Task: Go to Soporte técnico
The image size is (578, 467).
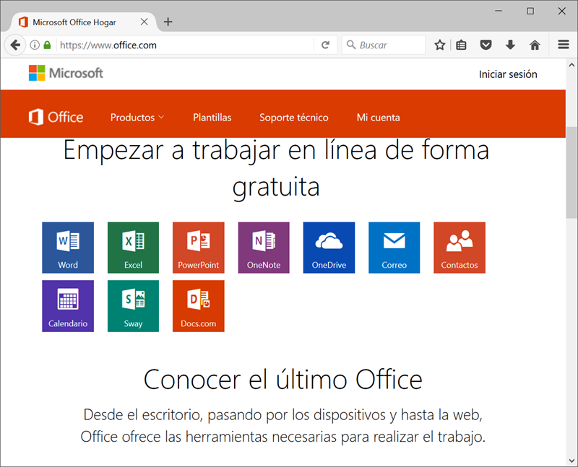Action: coord(294,117)
